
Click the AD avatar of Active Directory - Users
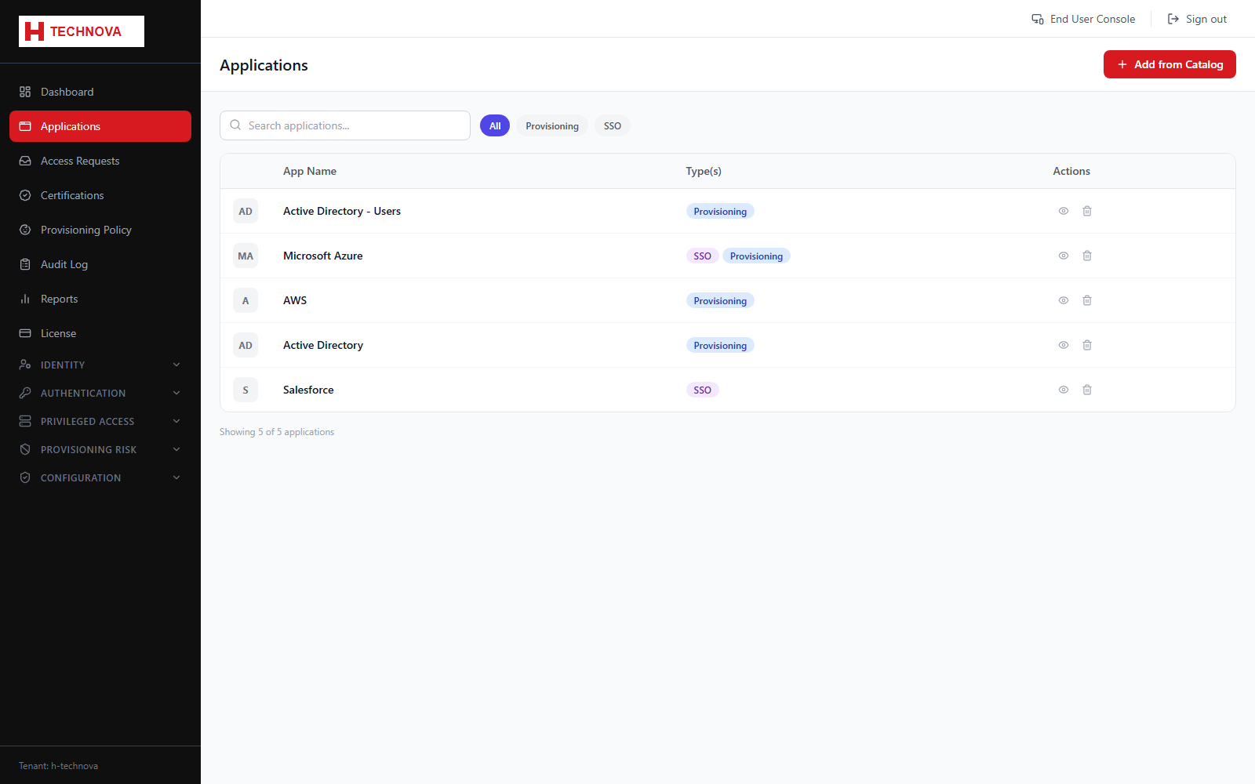point(246,211)
